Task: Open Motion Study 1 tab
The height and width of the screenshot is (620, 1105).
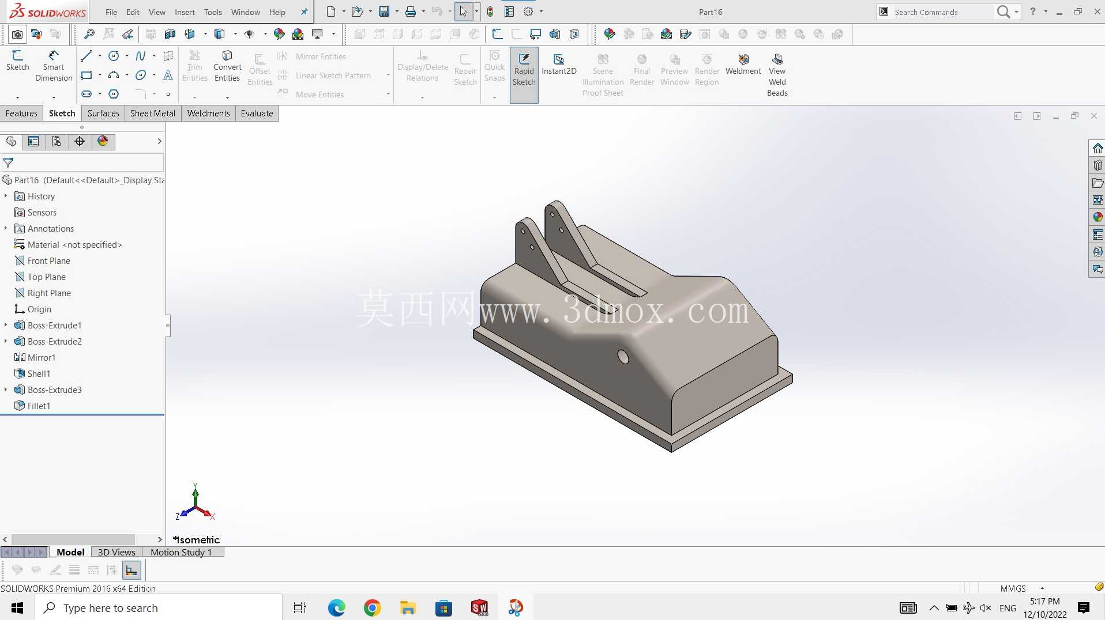Action: tap(181, 552)
